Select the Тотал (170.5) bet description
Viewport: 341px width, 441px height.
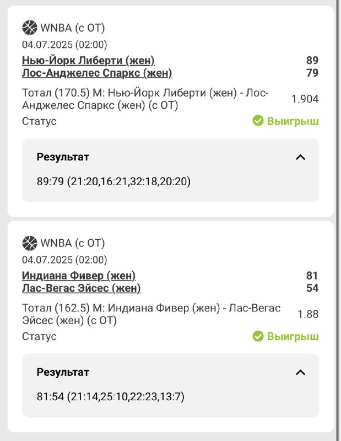[x=145, y=99]
